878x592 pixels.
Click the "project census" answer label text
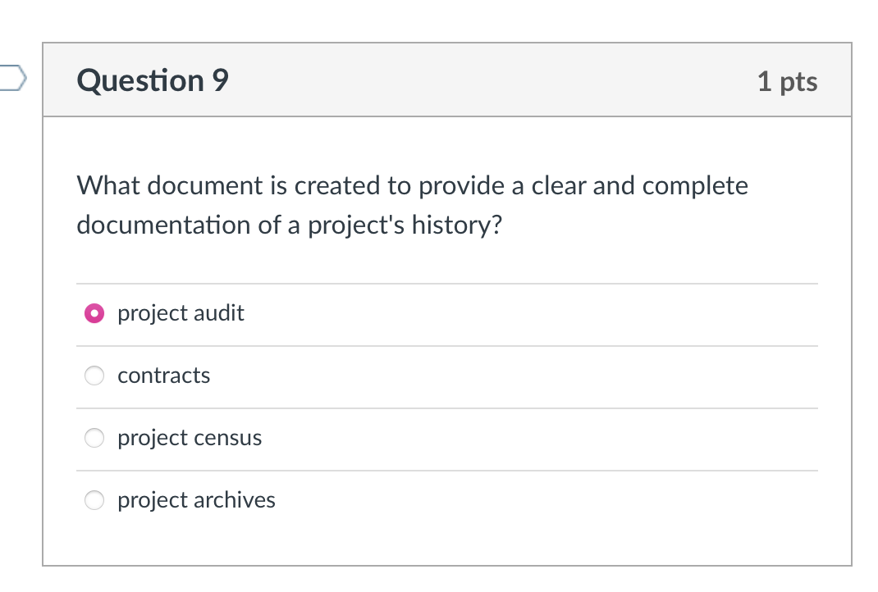[190, 438]
